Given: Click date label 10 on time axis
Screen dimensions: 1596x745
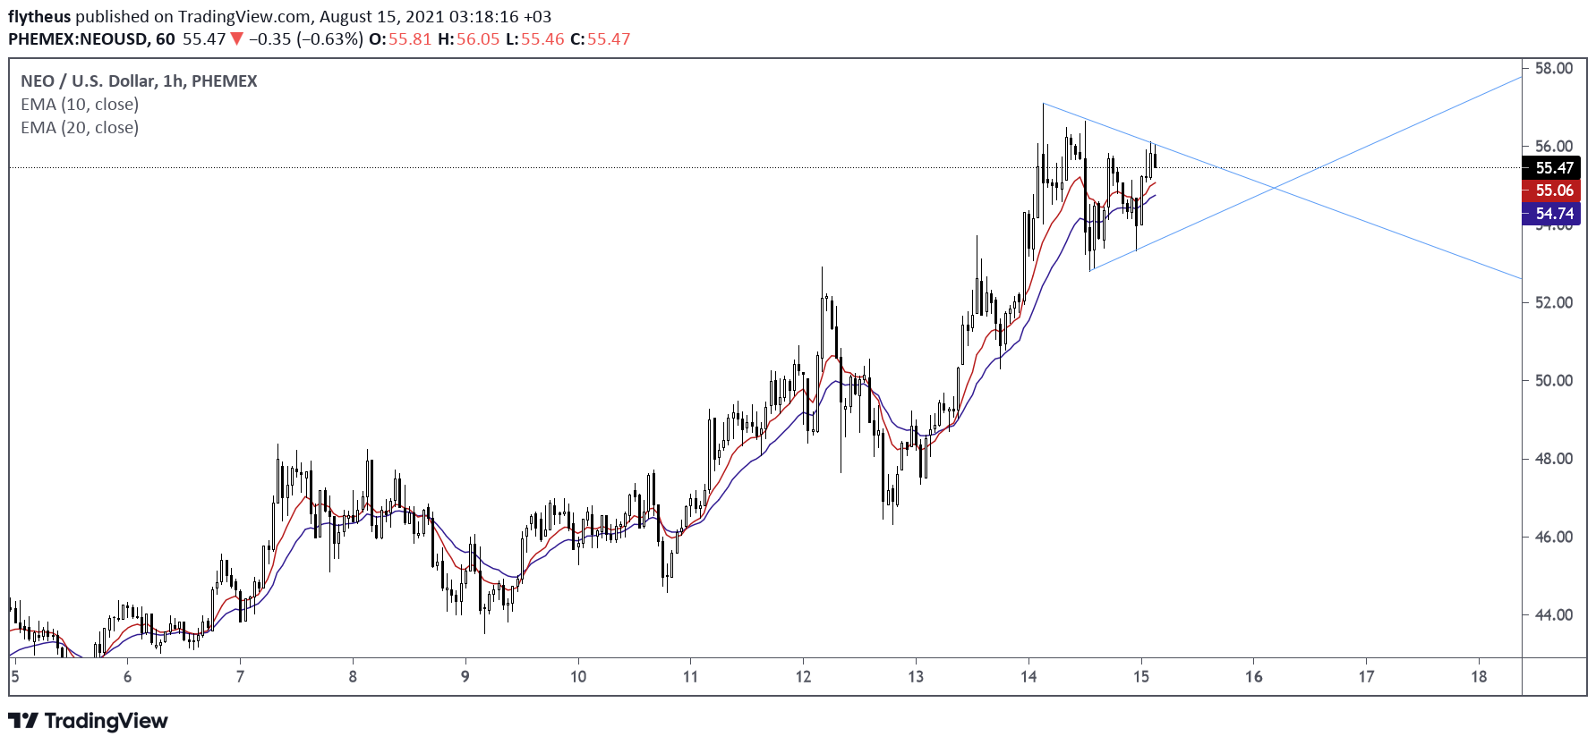Looking at the screenshot, I should [578, 676].
